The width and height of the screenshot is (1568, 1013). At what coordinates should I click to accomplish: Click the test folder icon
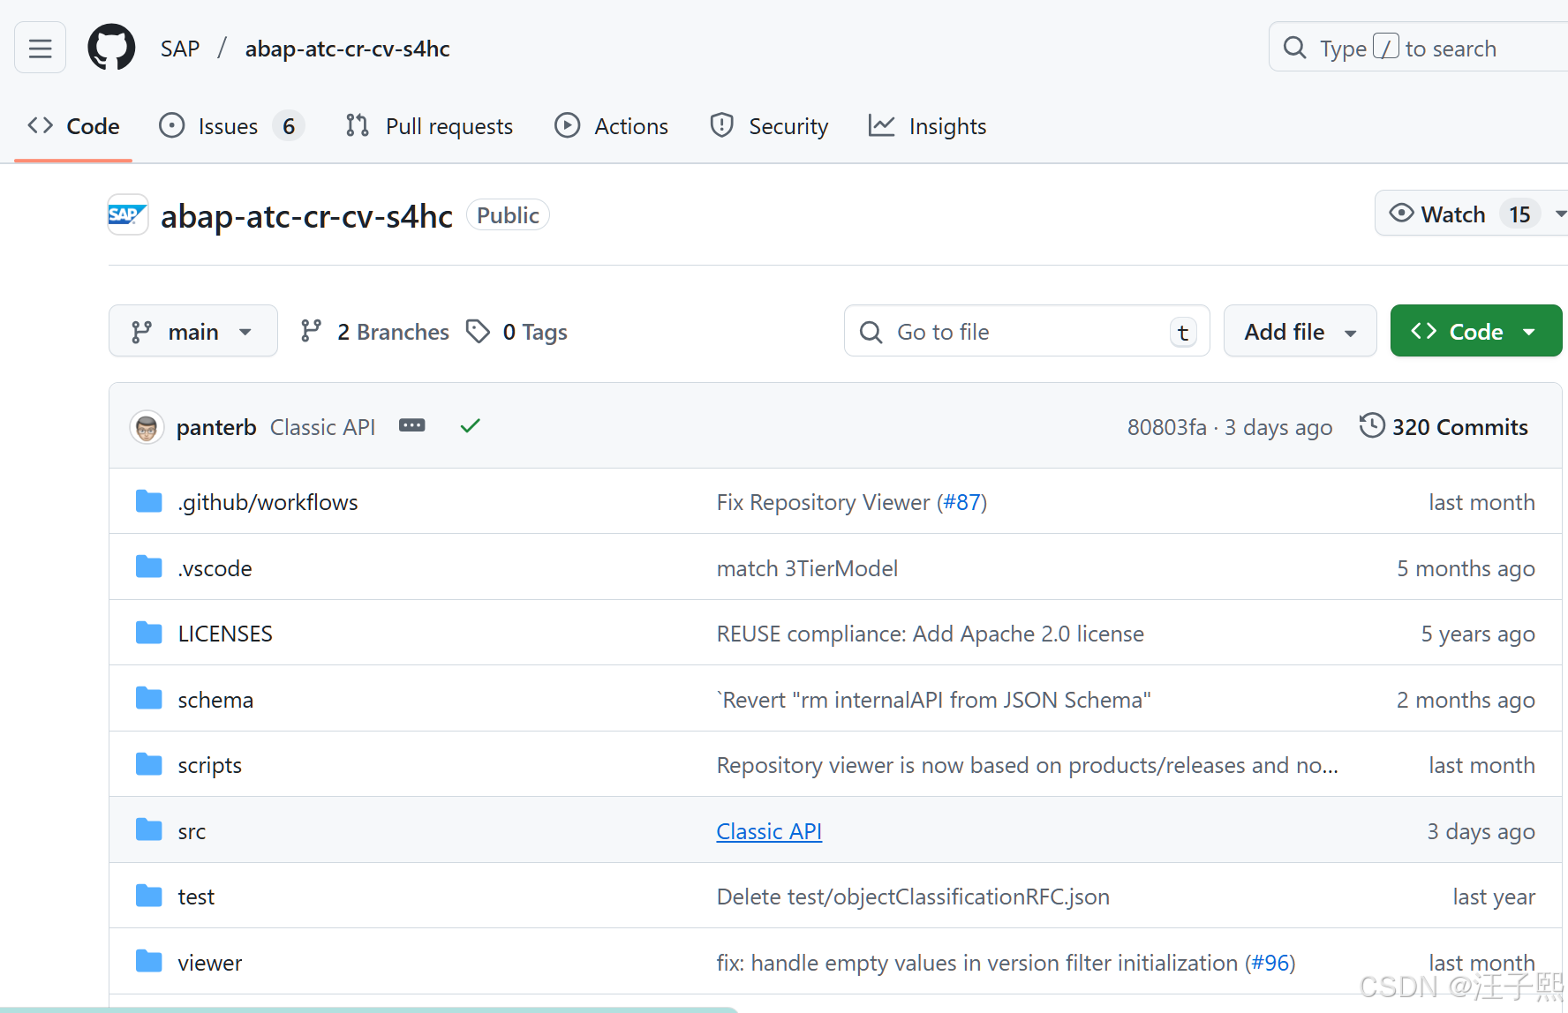click(x=148, y=896)
